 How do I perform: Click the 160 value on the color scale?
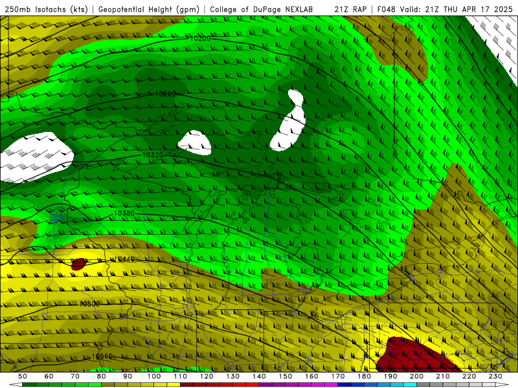coord(312,376)
